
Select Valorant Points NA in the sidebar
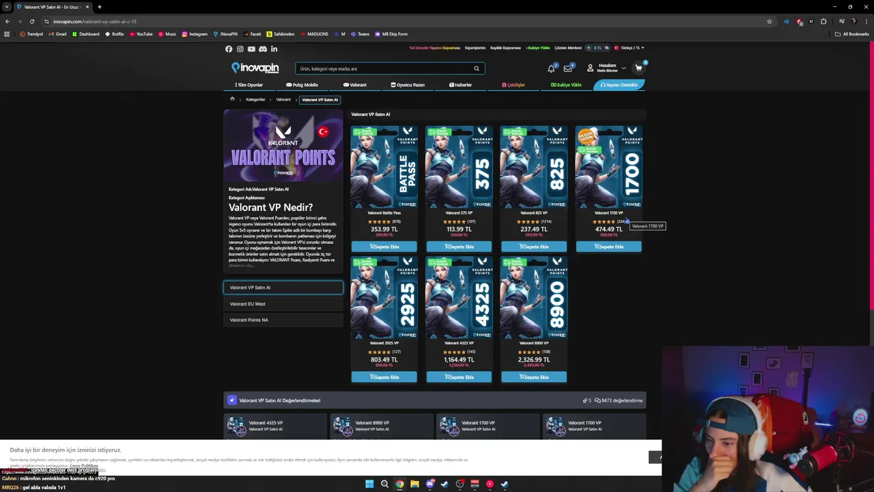283,320
